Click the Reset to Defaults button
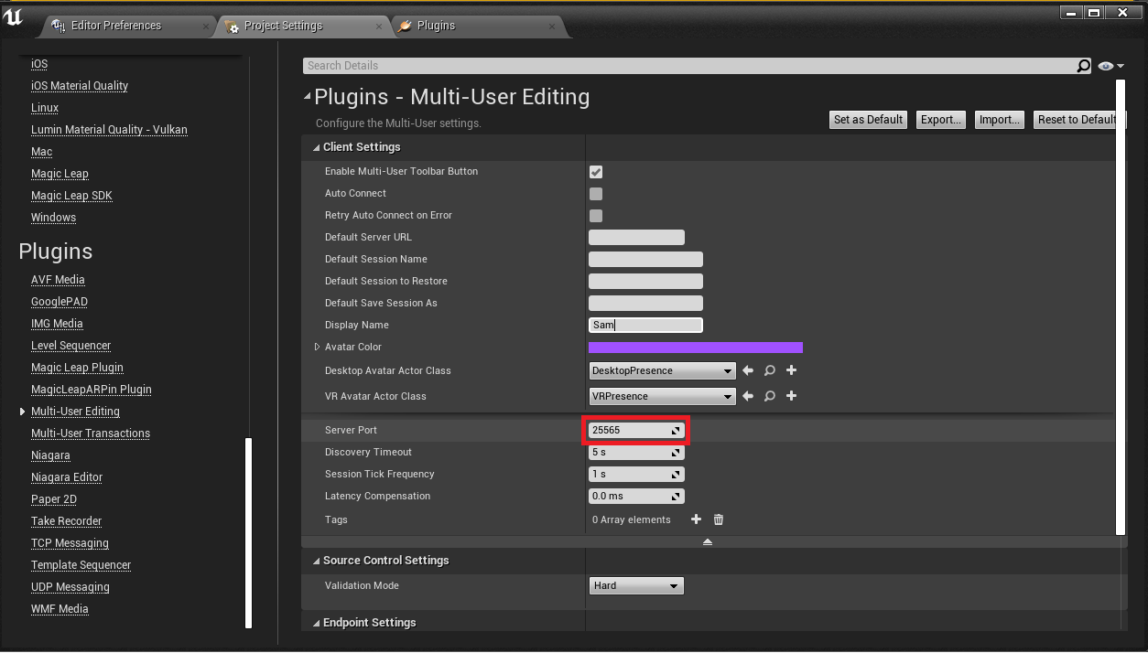Viewport: 1148px width, 653px height. point(1078,119)
